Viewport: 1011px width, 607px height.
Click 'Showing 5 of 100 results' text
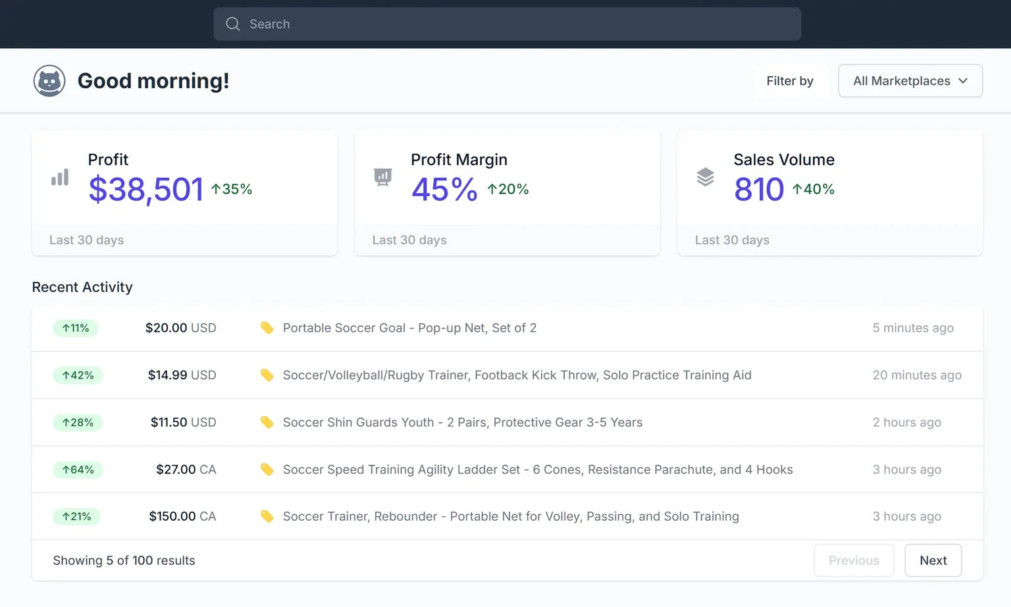(x=124, y=560)
